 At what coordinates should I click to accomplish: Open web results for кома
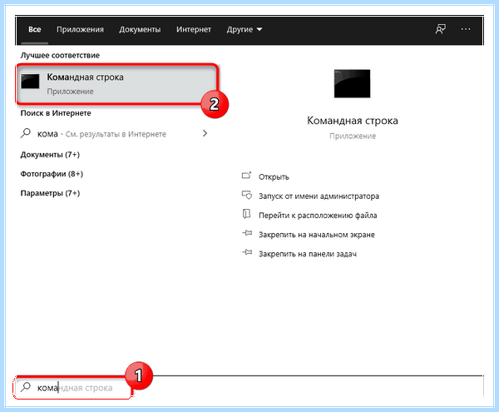[x=114, y=134]
